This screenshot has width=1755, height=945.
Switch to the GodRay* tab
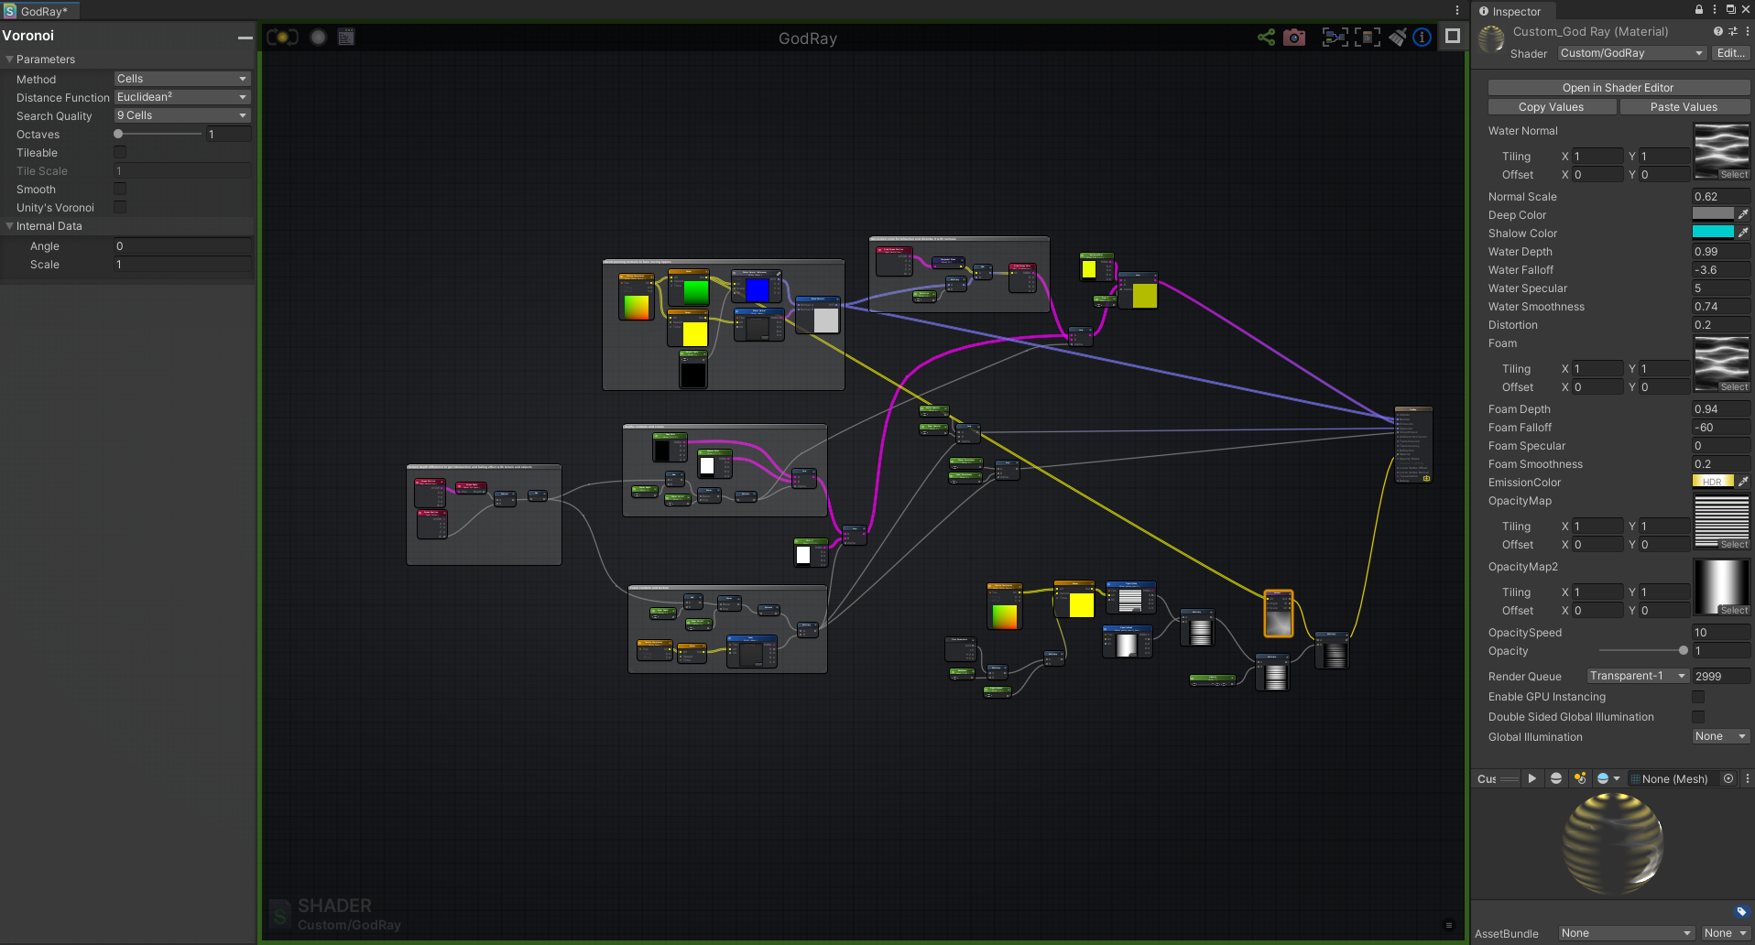(x=39, y=11)
